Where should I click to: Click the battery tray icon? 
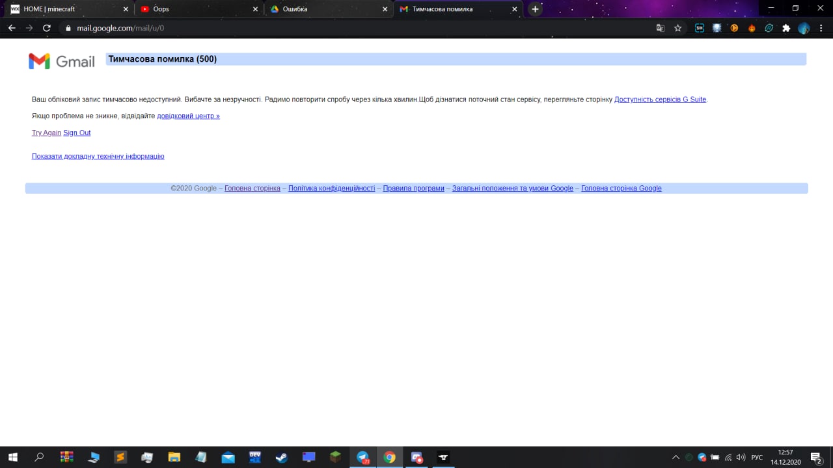click(x=715, y=457)
